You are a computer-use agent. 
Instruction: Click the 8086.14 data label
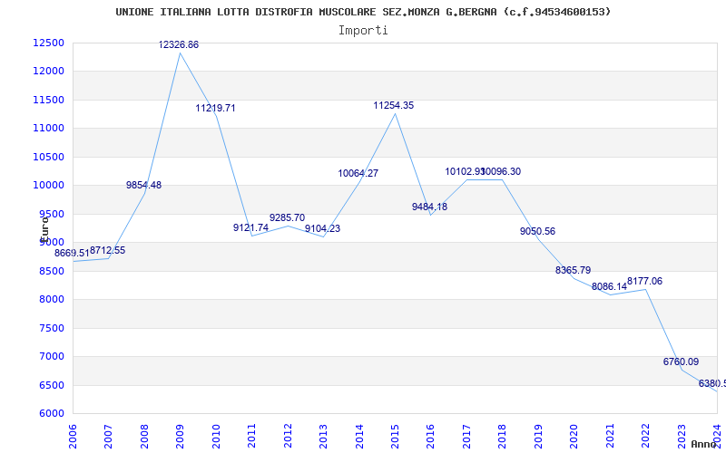pos(609,286)
